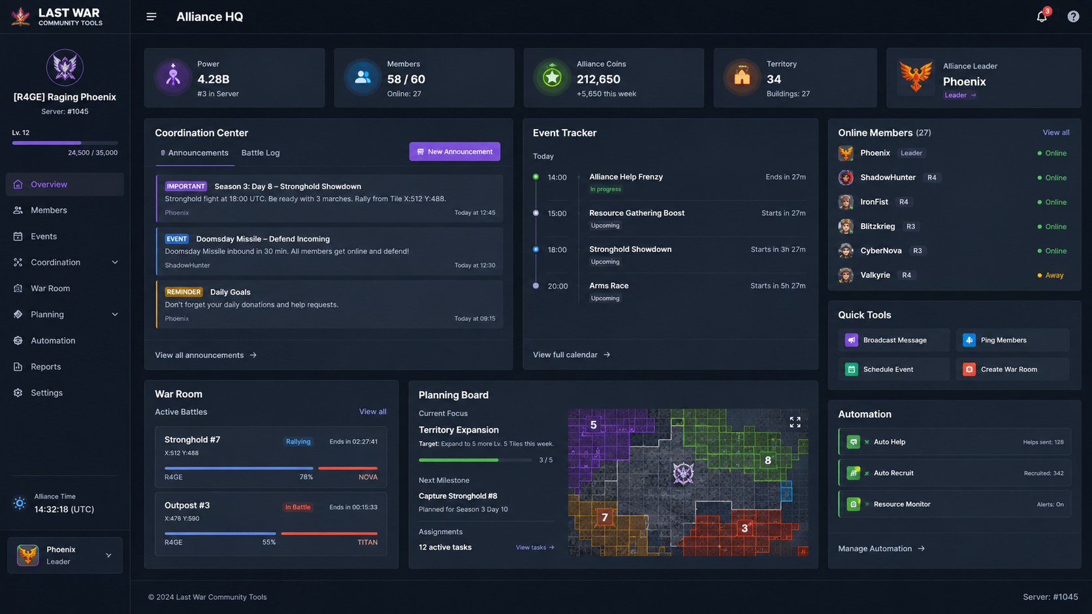Open Automation in the sidebar
This screenshot has width=1092, height=614.
coord(65,341)
